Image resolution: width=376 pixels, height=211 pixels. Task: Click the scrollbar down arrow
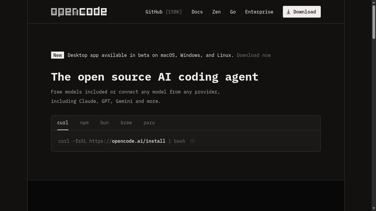click(374, 209)
